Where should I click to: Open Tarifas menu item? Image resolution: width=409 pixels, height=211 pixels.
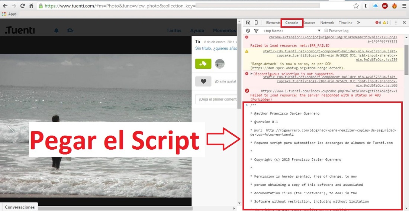click(174, 30)
